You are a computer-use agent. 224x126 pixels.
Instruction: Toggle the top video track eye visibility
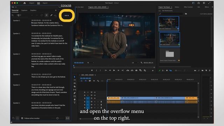[x=95, y=92]
